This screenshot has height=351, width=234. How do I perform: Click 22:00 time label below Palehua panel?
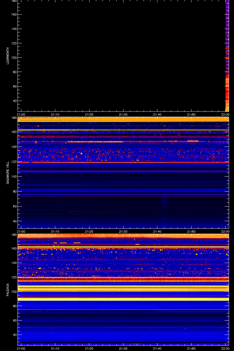tap(225, 349)
